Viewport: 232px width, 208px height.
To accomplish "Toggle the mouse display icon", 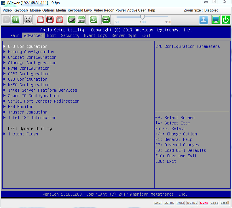I will click(72, 20).
